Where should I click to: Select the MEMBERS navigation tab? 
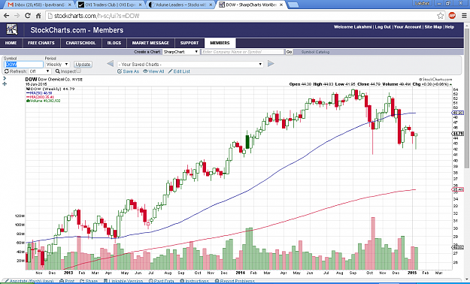tap(220, 43)
